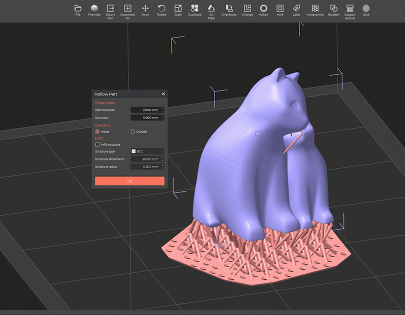Click the Wall thickness stepper arrows
This screenshot has width=405, height=315.
click(x=162, y=110)
